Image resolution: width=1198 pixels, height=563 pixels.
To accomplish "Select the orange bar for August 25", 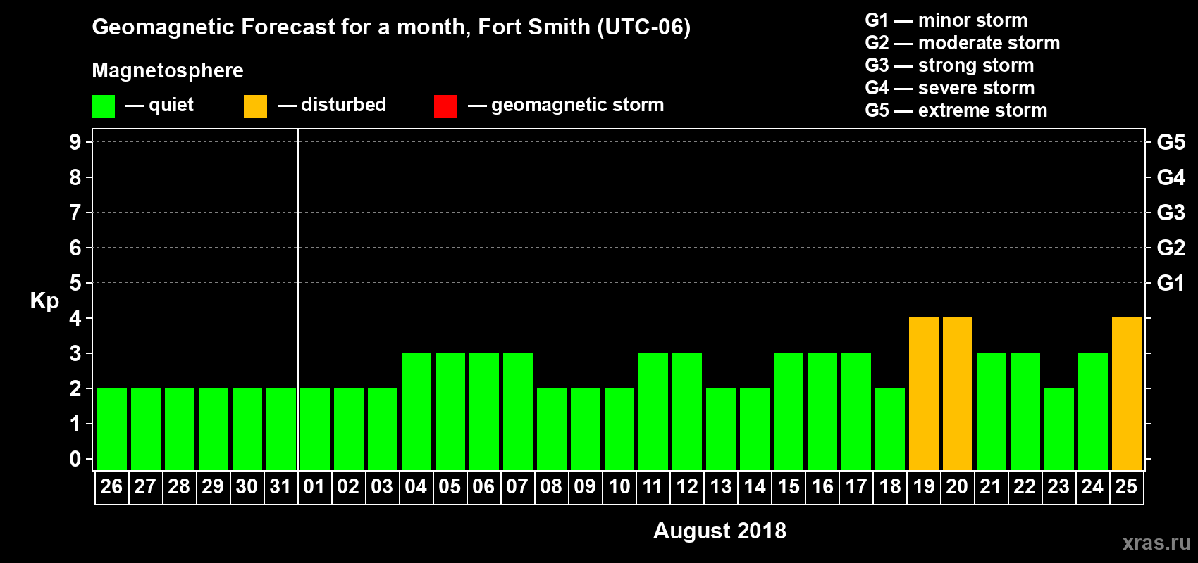I will (x=1127, y=394).
